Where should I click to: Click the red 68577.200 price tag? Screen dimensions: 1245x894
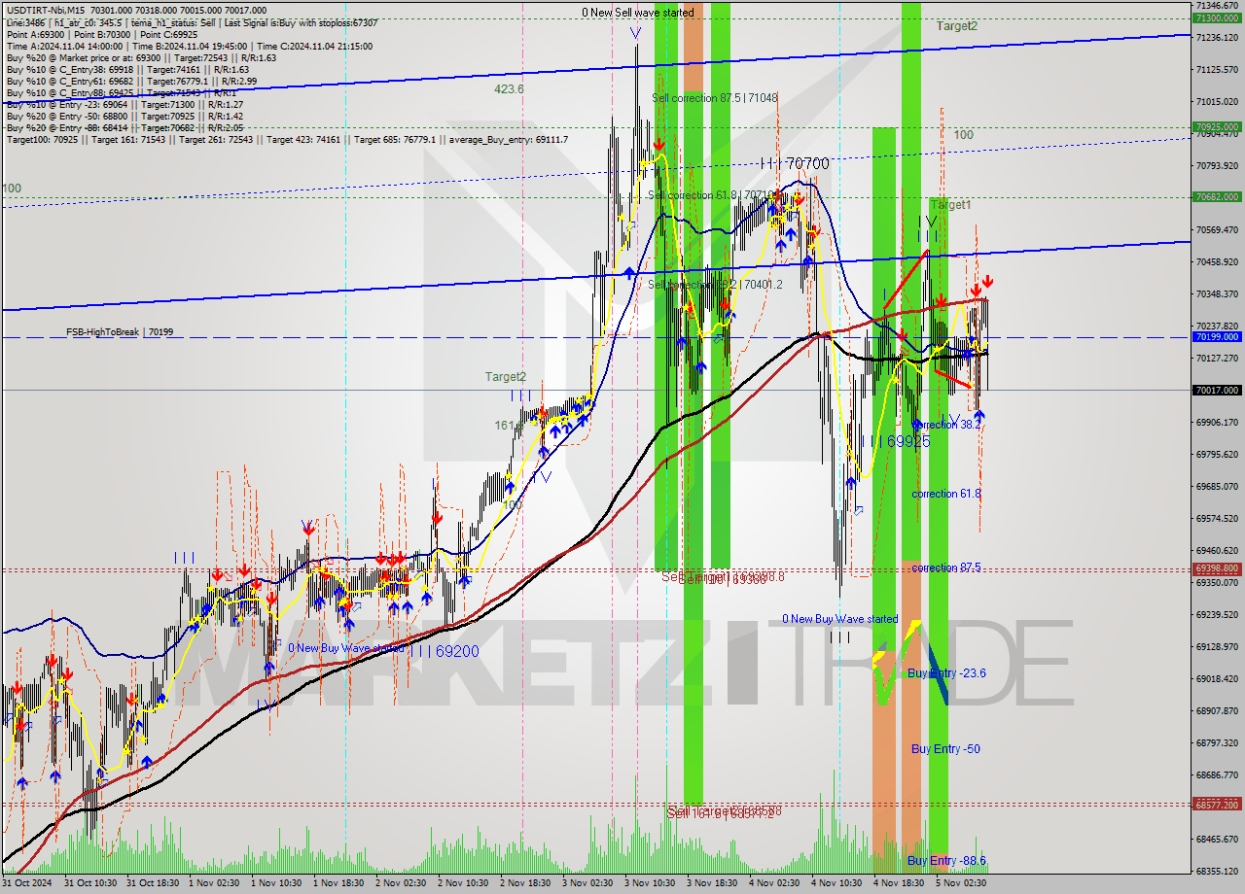point(1217,805)
